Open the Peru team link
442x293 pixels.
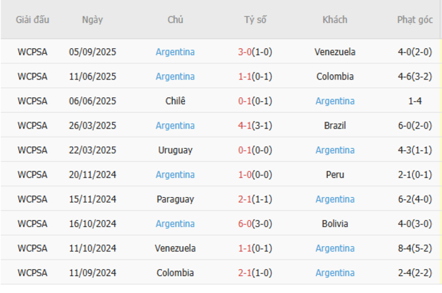[x=335, y=175]
